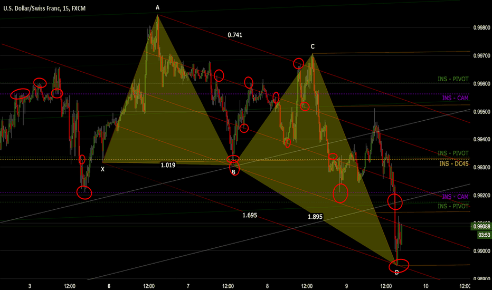Click the 12:00 label between 8 and 9
The height and width of the screenshot is (290, 492).
click(307, 286)
